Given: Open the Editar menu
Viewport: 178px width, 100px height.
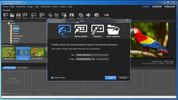Looking at the screenshot, I should tap(13, 7).
